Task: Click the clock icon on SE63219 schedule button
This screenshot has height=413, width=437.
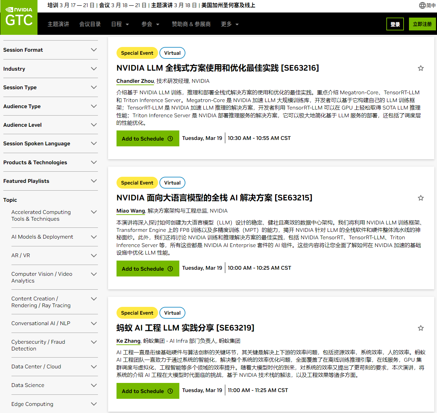Action: [170, 391]
